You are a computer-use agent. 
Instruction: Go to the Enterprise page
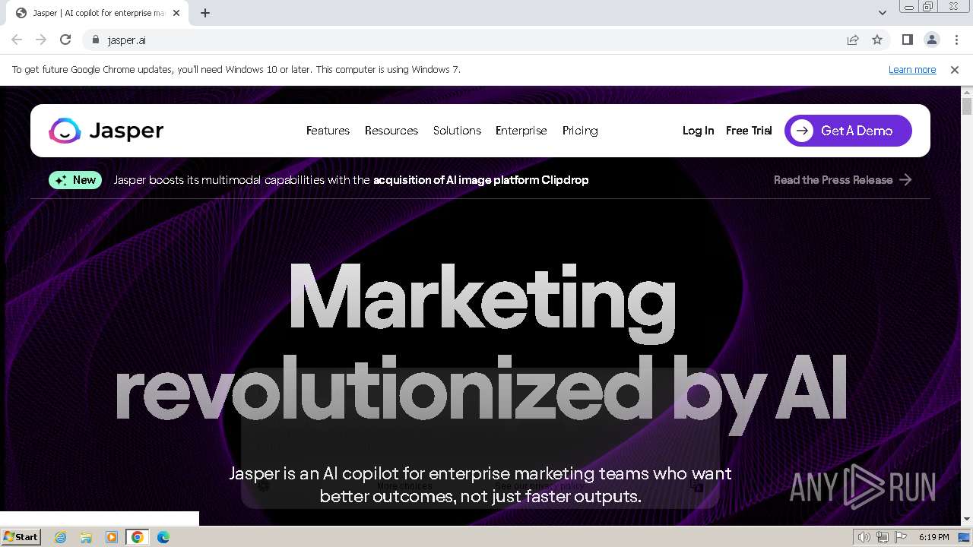click(x=521, y=131)
